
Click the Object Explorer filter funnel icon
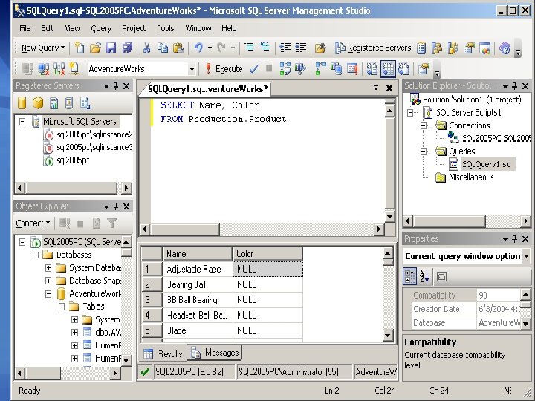tap(111, 224)
